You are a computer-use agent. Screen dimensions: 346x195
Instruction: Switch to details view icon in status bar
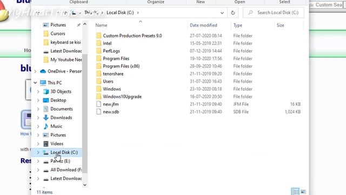click(x=295, y=191)
